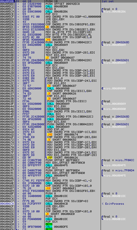Select highlighted address 006006CA
The width and height of the screenshot is (137, 230).
tap(7, 204)
